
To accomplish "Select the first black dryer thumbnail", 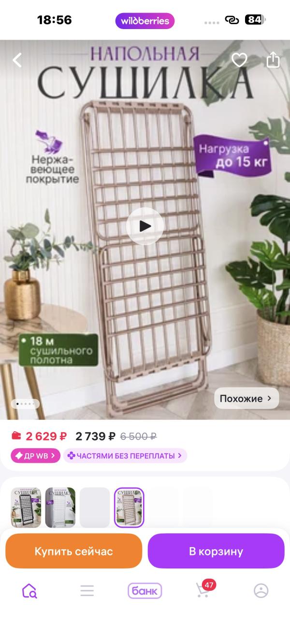I will 26,507.
